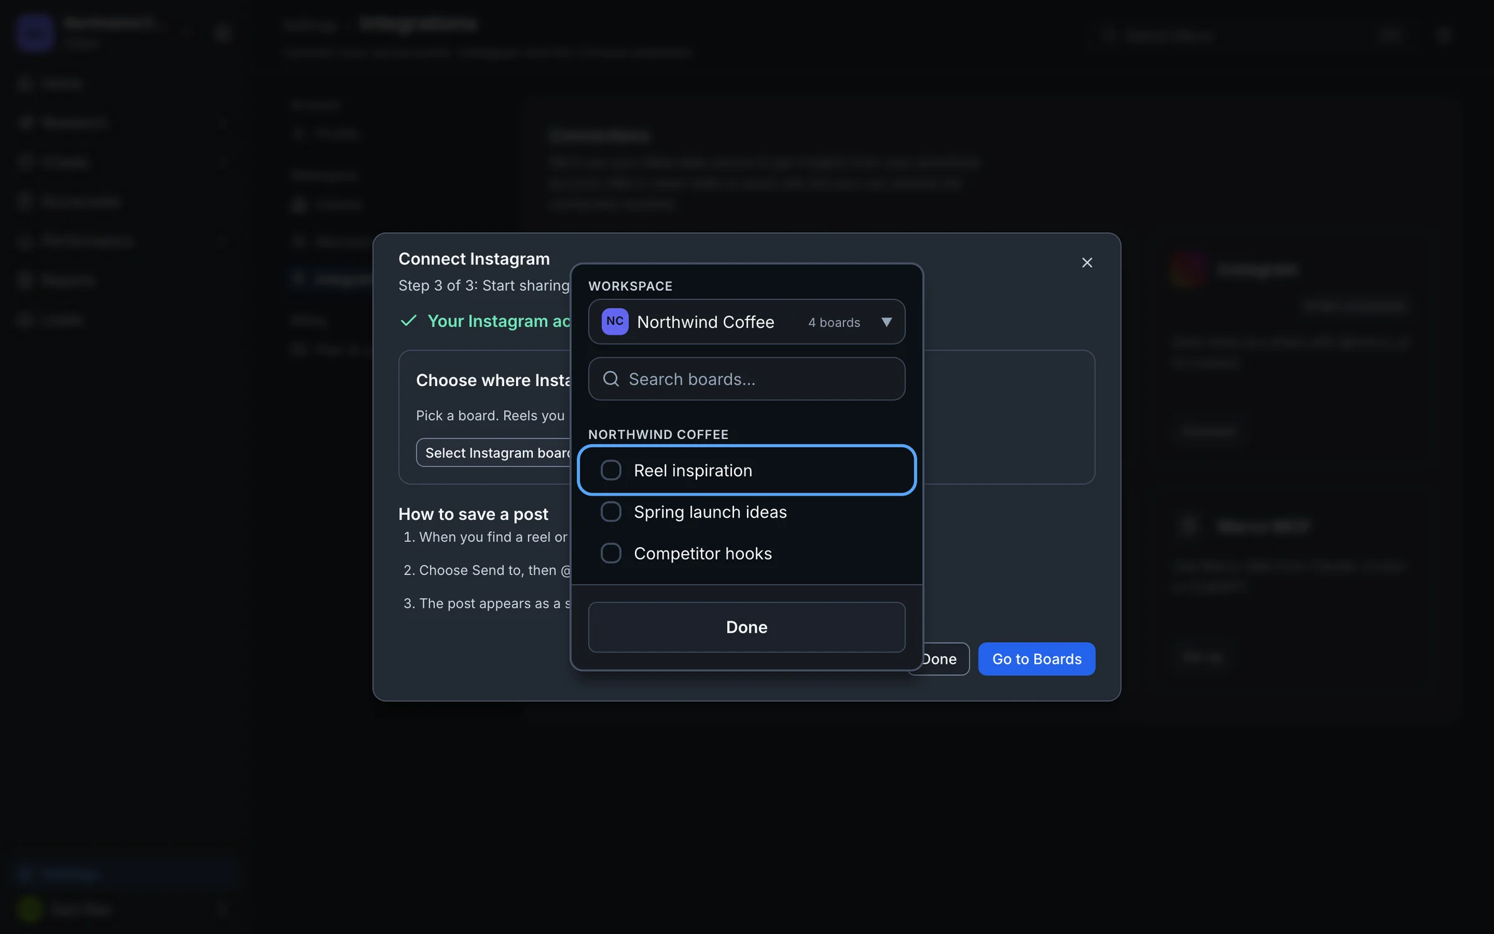Click the 4 boards count label

(834, 323)
